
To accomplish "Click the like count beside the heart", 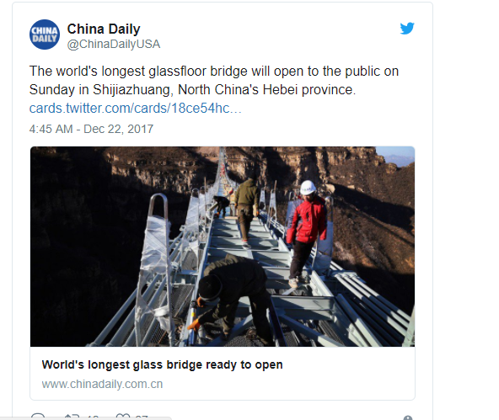I will (x=142, y=417).
